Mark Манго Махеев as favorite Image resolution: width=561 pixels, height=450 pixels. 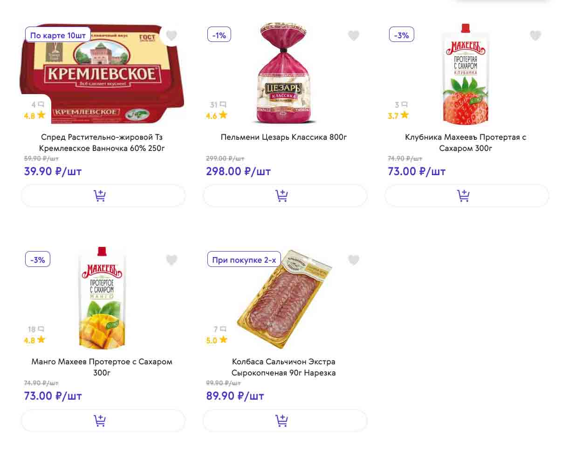click(x=171, y=260)
